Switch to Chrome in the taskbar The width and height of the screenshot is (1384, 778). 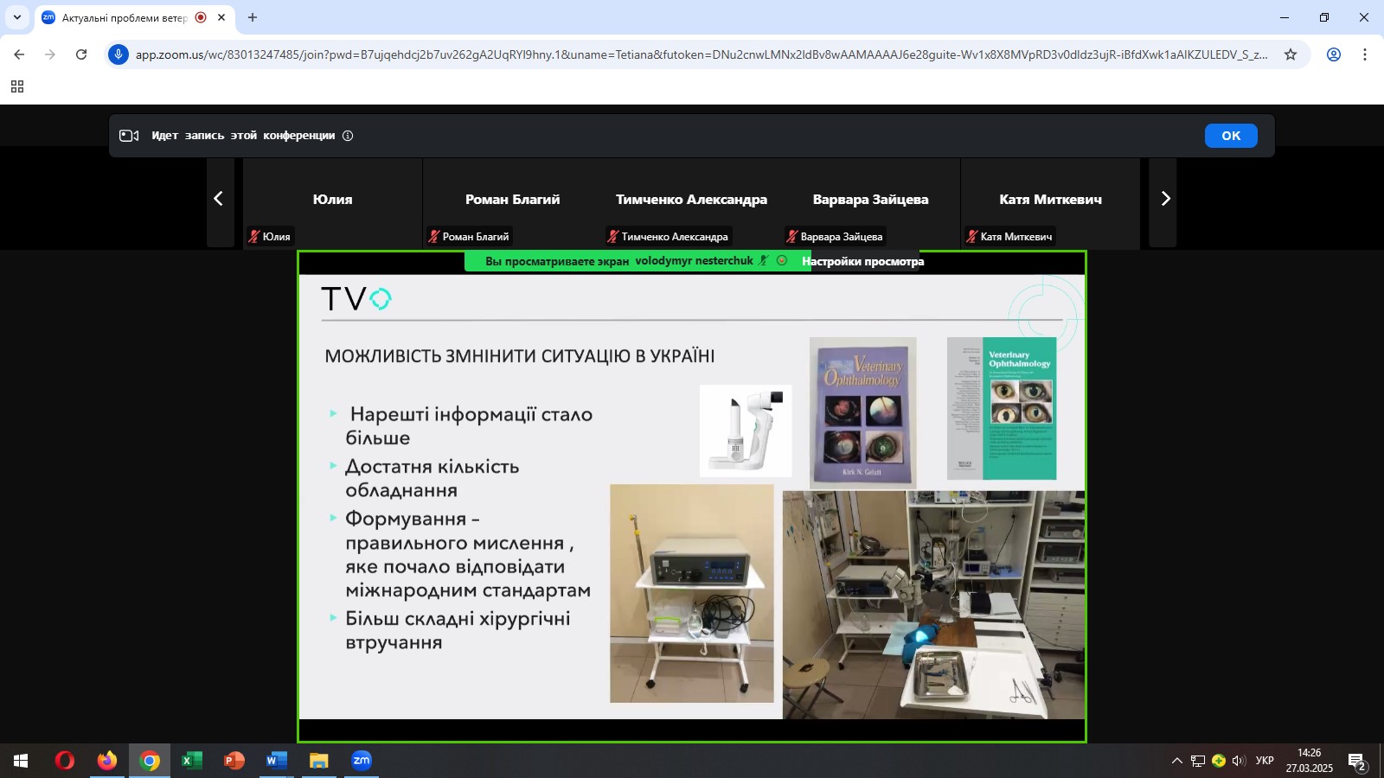(x=150, y=761)
